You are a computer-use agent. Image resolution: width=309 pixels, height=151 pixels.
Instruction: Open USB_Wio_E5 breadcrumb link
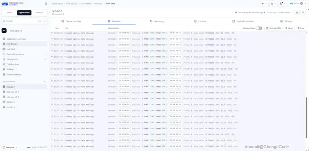[71, 3]
